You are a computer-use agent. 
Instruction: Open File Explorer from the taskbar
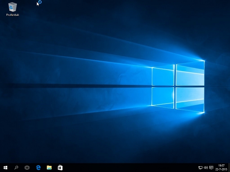(49, 167)
